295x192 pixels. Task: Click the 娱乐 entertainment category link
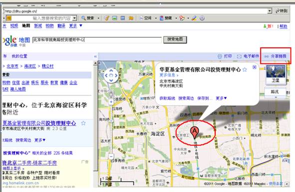(35, 83)
